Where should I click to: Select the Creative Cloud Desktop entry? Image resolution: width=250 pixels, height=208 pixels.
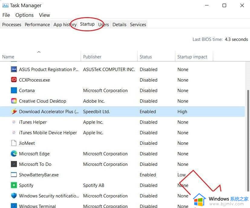click(x=42, y=101)
